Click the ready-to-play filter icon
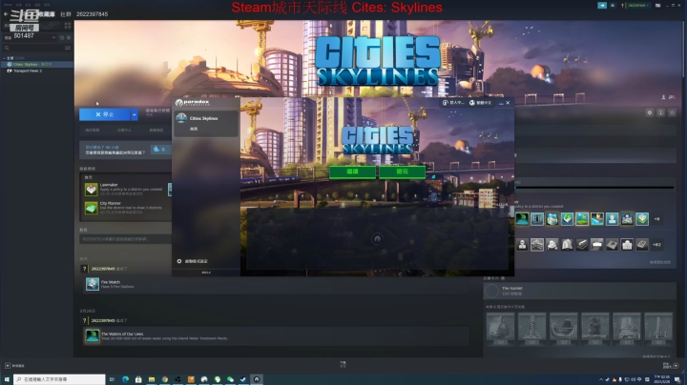This screenshot has width=687, height=385. 69,37
